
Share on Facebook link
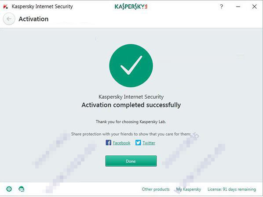click(x=121, y=143)
